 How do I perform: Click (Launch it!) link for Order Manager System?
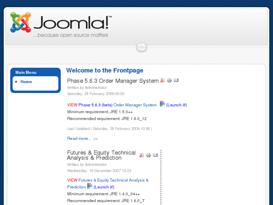(176, 105)
